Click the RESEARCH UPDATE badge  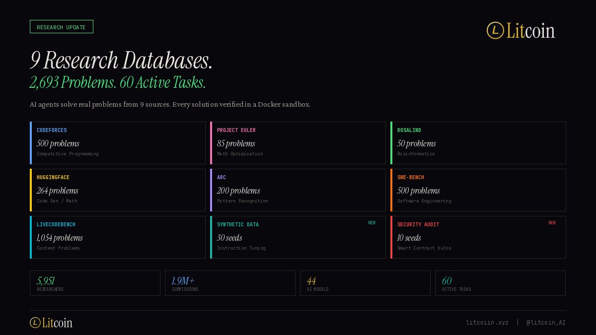click(62, 27)
